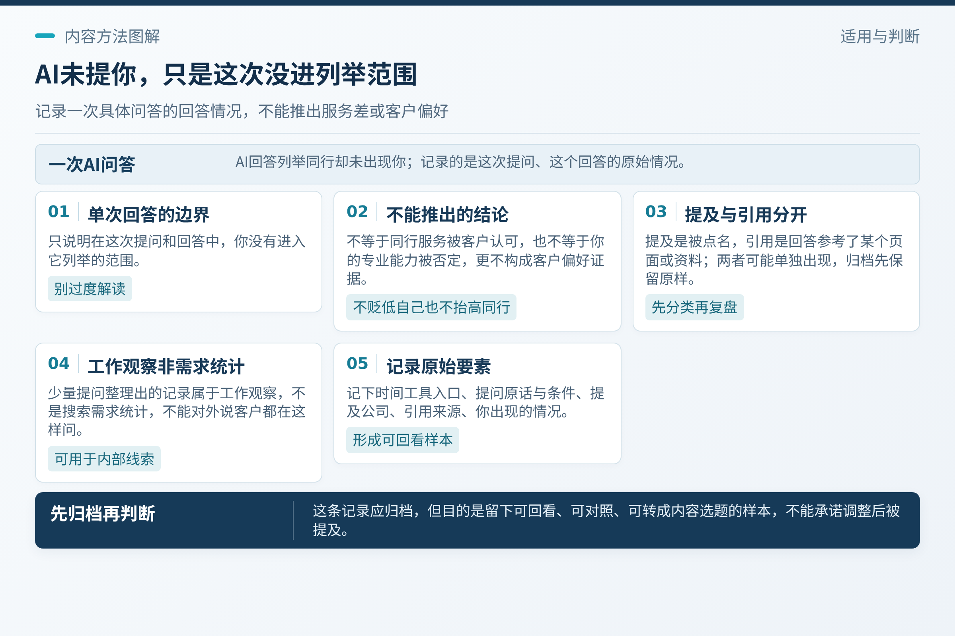This screenshot has height=636, width=955.
Task: Click the heading 工作观察非需求统计
Action: (166, 366)
